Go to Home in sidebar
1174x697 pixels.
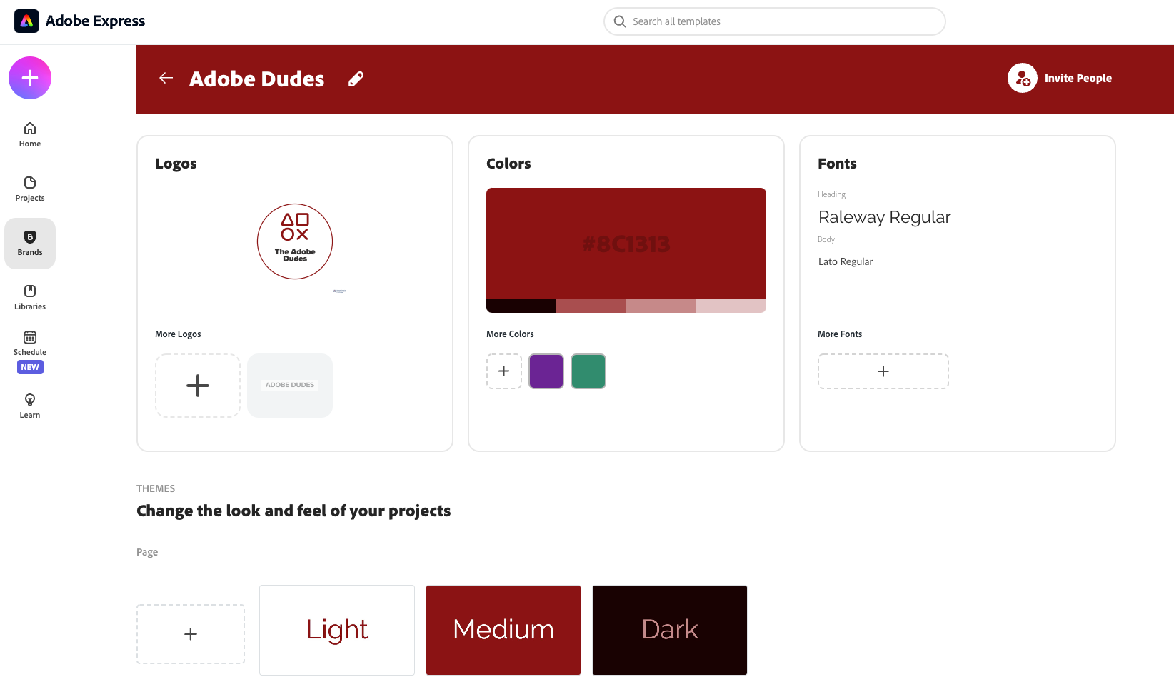(30, 134)
